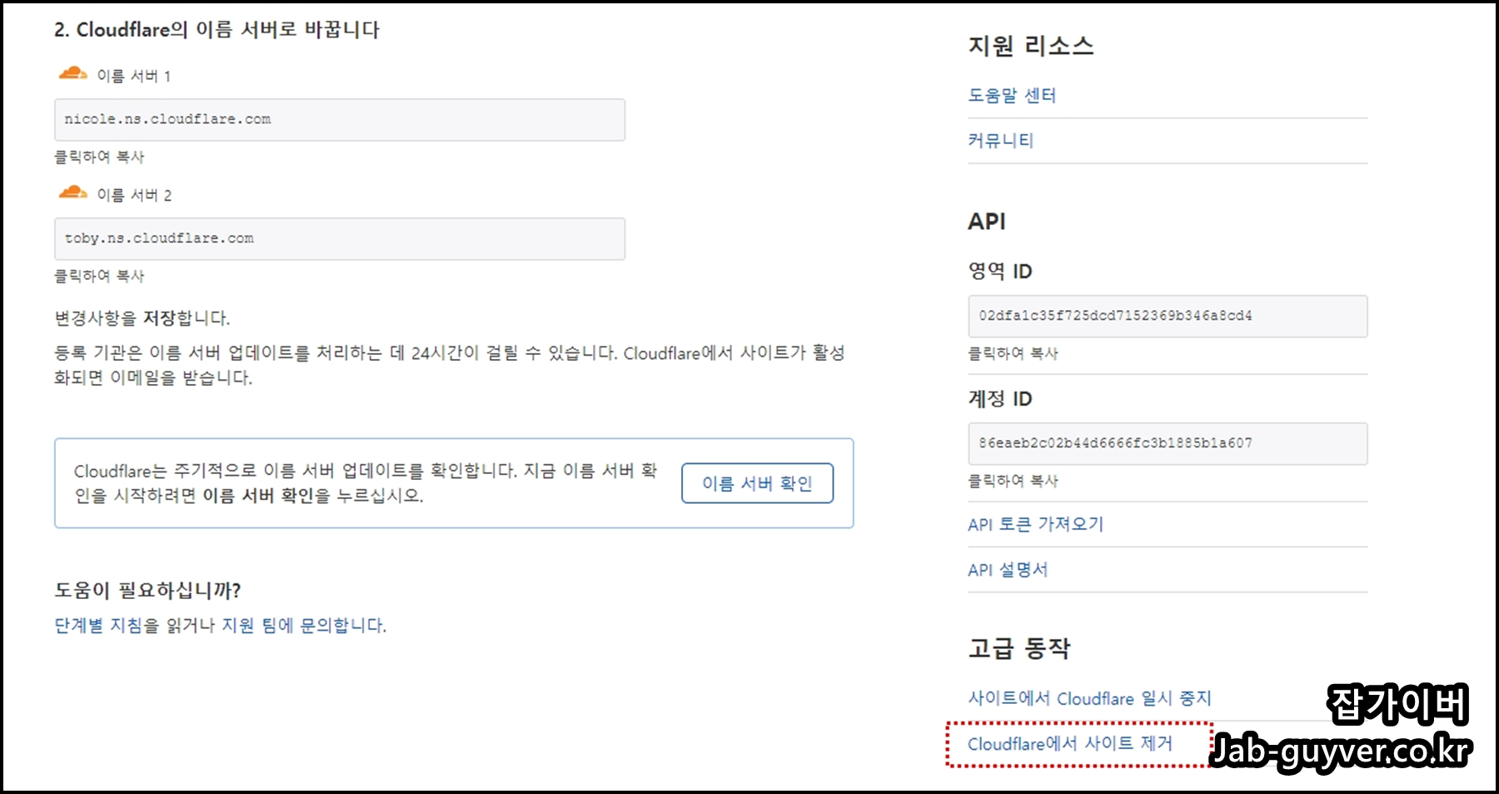Screen dimensions: 1499x794
Task: Copy the 계정 ID value
Action: pyautogui.click(x=1168, y=444)
